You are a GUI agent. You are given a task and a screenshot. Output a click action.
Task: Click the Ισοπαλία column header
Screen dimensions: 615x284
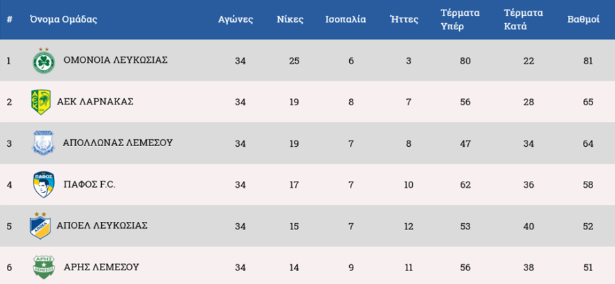(x=346, y=20)
